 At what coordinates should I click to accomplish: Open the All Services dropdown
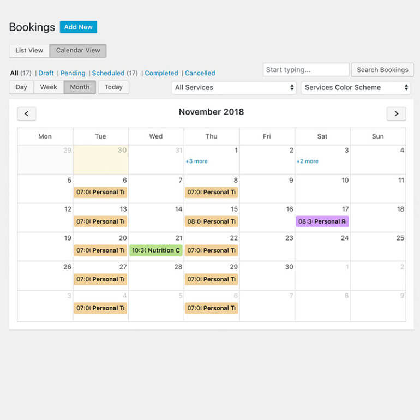point(234,87)
